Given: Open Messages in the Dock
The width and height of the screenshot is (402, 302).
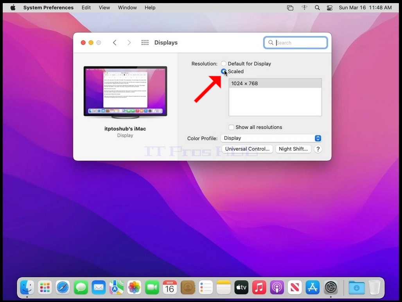Looking at the screenshot, I should (x=81, y=288).
